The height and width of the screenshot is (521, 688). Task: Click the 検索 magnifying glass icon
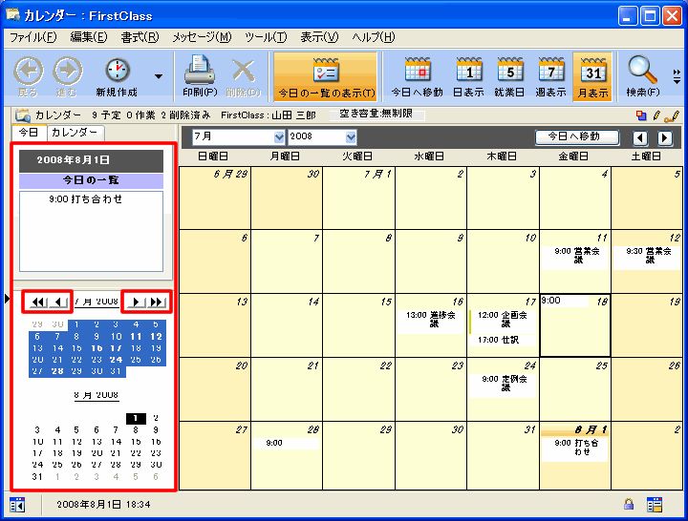coord(641,71)
